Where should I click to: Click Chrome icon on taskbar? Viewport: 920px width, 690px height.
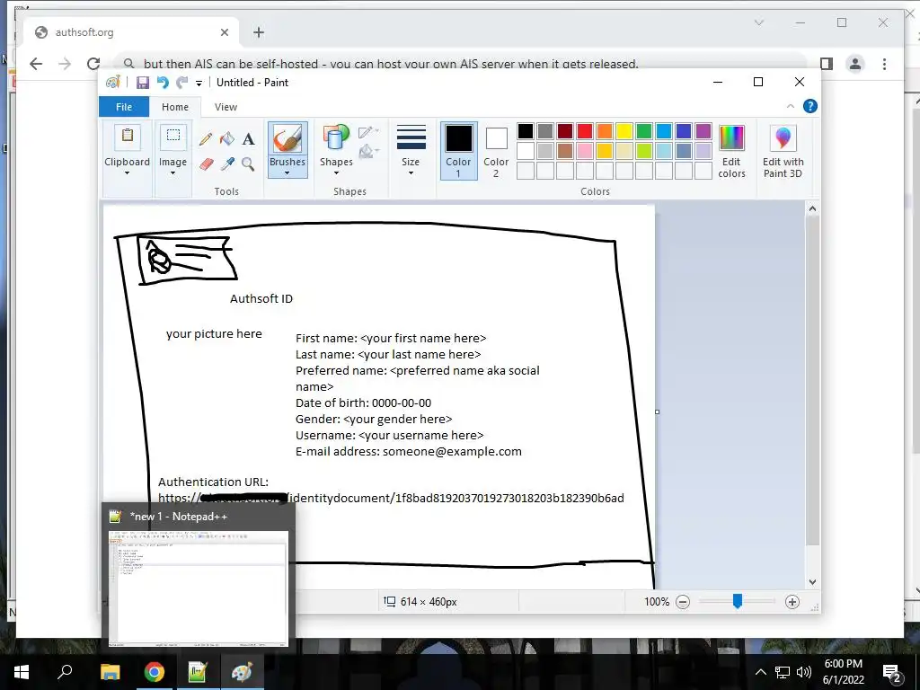pos(155,672)
